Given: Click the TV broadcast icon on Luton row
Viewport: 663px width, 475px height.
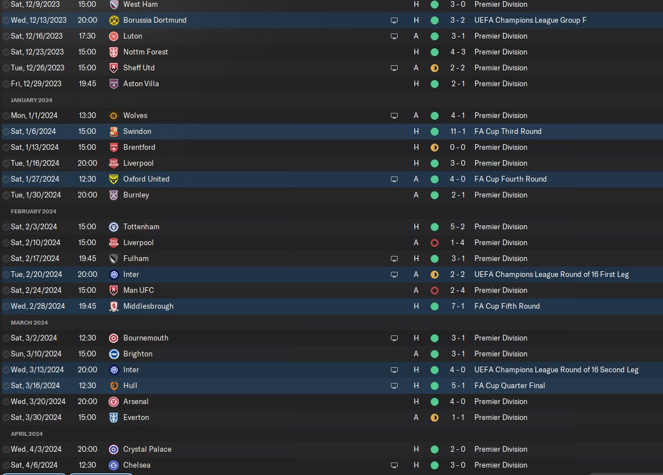Looking at the screenshot, I should click(x=394, y=36).
